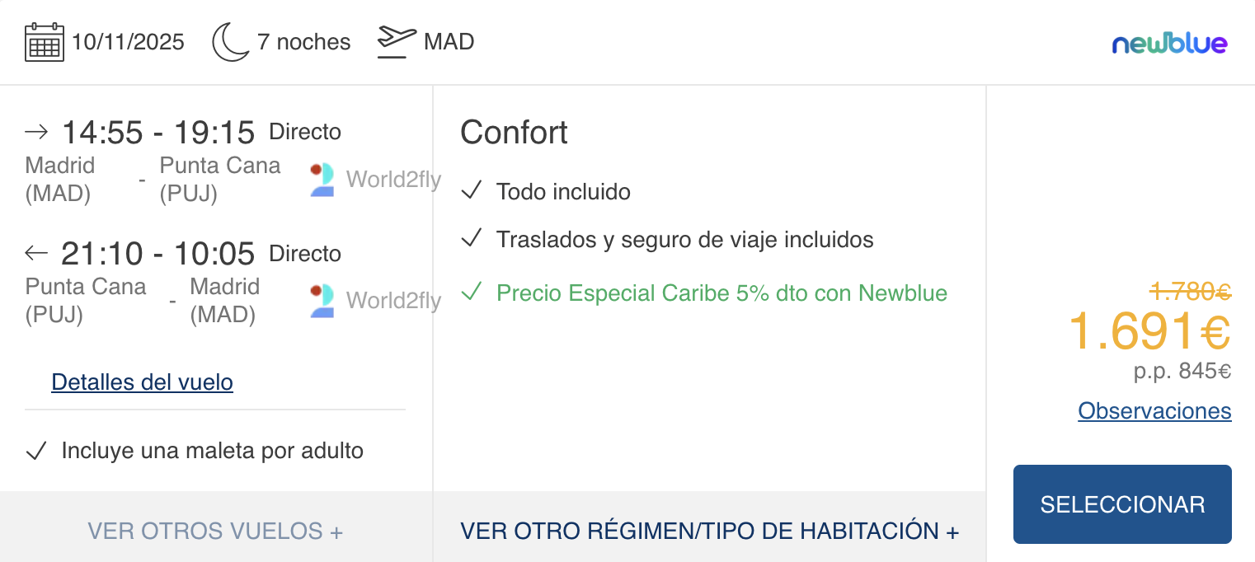
Task: Click the calendar icon beside the date
Action: 45,42
